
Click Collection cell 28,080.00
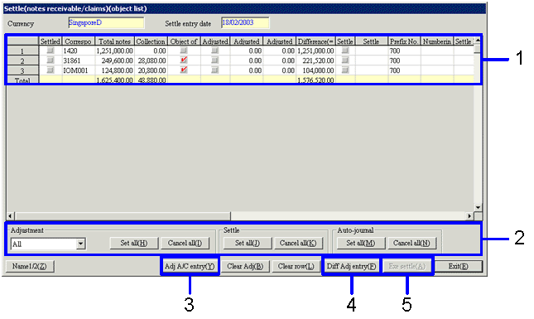151,60
